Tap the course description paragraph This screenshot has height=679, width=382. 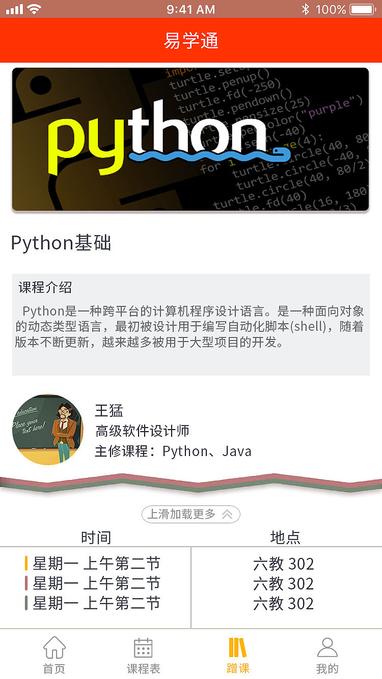pos(189,327)
